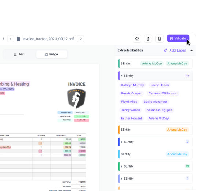Switch to the Text view tab
The height and width of the screenshot is (191, 212).
[x=19, y=54]
